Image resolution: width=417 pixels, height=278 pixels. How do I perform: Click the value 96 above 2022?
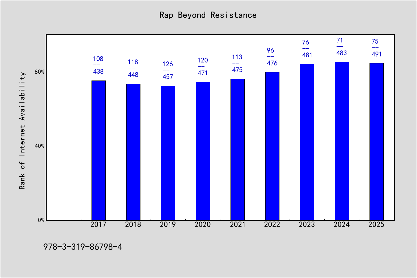coord(270,50)
